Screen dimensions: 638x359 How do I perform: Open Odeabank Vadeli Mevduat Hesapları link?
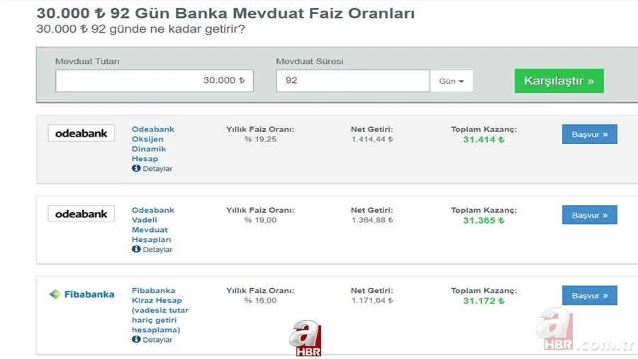pyautogui.click(x=152, y=225)
